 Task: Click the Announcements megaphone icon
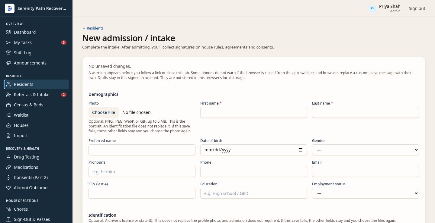click(8, 63)
